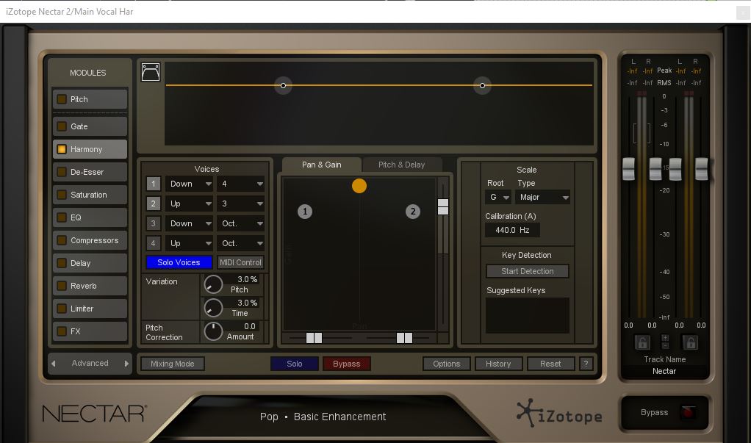Click the Time variation knob

[213, 308]
